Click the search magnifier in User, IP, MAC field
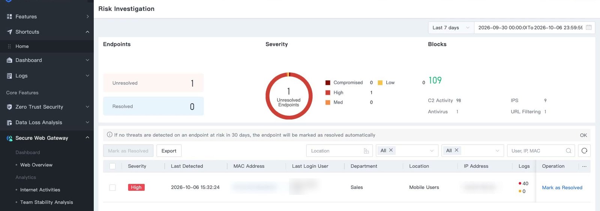This screenshot has height=211, width=600. 568,151
